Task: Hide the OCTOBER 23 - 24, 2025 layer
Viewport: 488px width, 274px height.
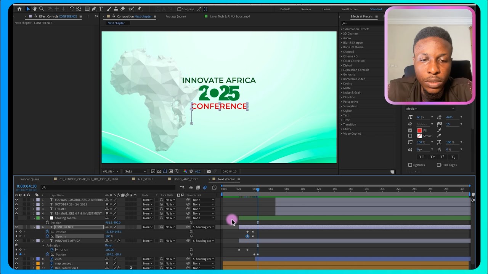Action: [16, 204]
